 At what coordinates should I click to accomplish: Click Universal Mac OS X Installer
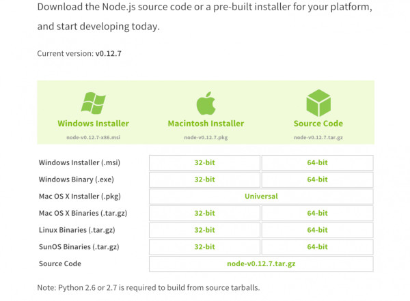[x=261, y=196]
